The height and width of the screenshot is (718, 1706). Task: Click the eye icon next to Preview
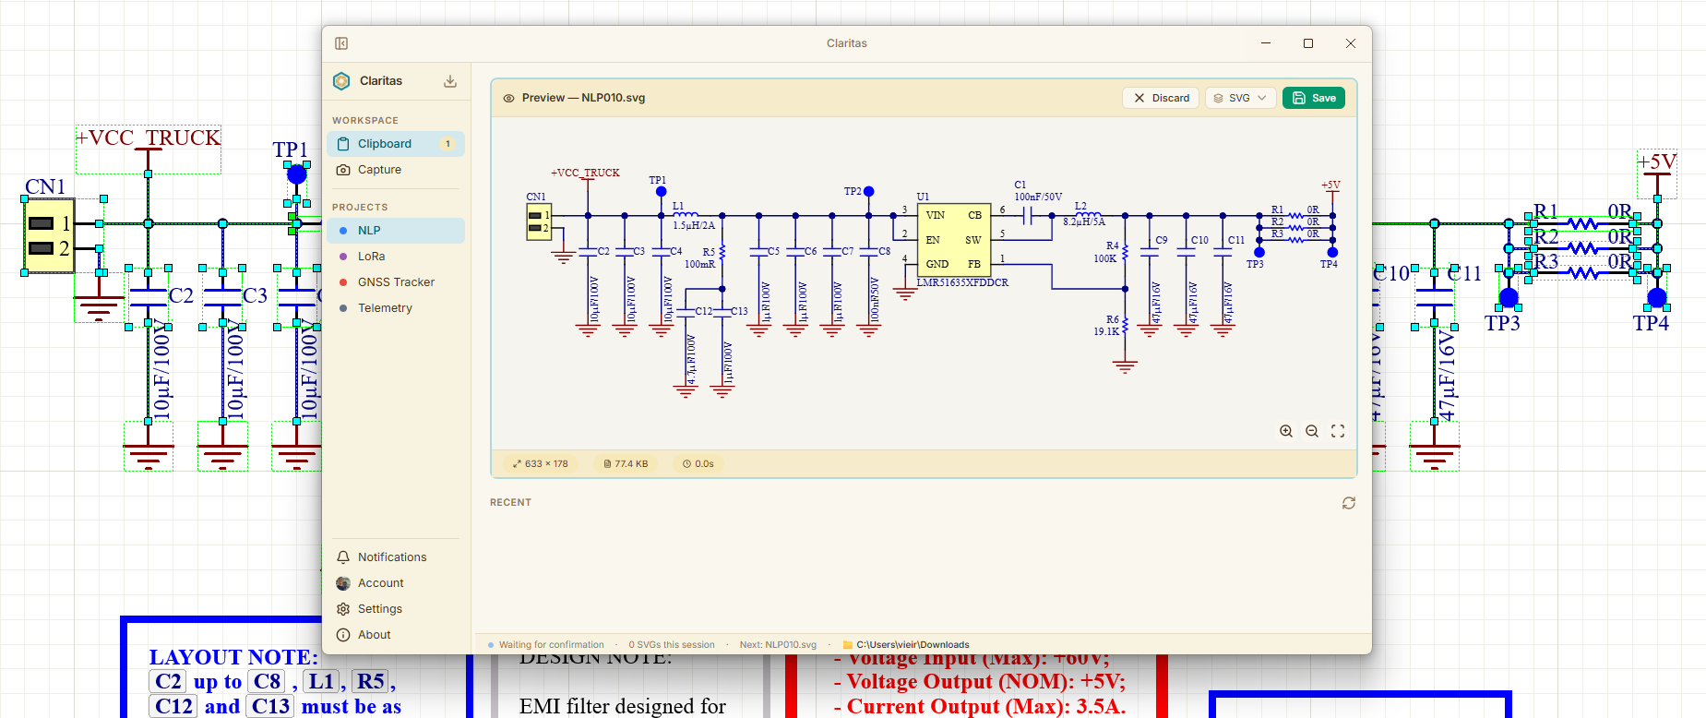508,98
